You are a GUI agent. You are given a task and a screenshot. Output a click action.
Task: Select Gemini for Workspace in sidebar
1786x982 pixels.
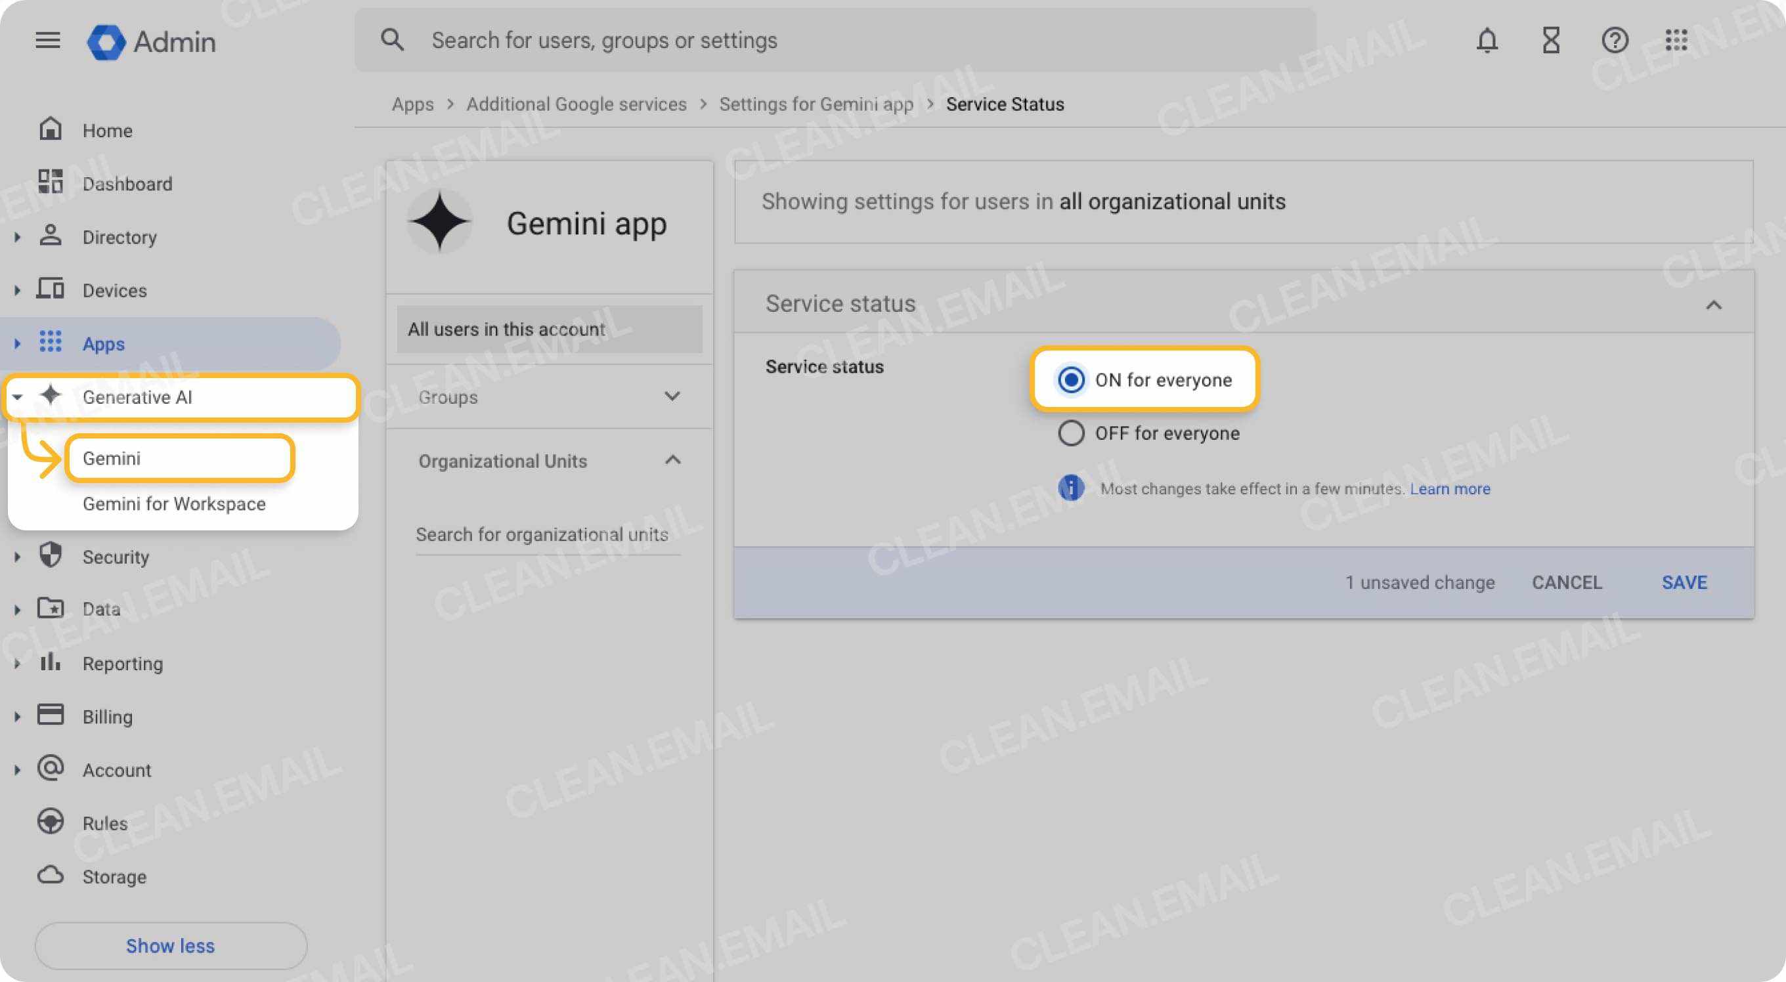point(174,504)
